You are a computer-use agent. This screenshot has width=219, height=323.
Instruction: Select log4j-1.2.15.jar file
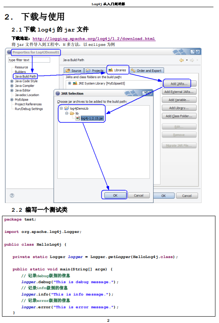[92, 118]
